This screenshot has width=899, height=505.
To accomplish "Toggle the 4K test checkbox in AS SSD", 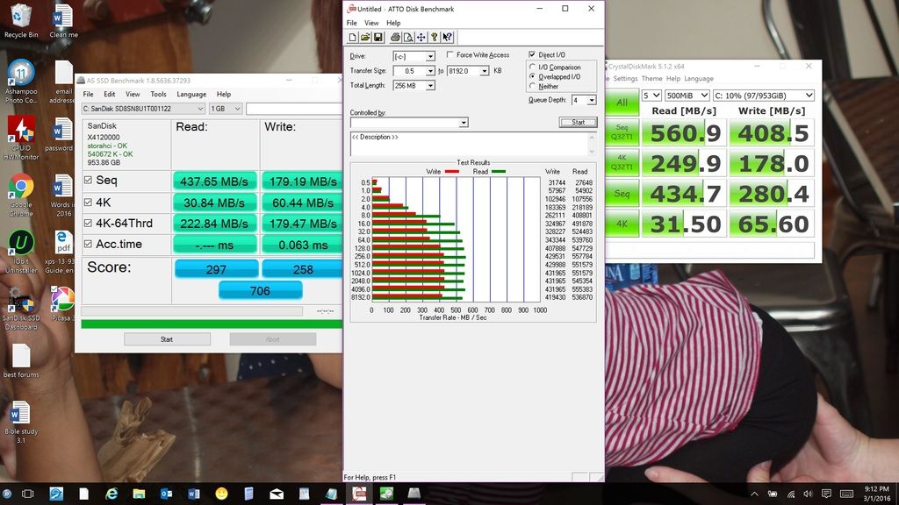I will (88, 203).
